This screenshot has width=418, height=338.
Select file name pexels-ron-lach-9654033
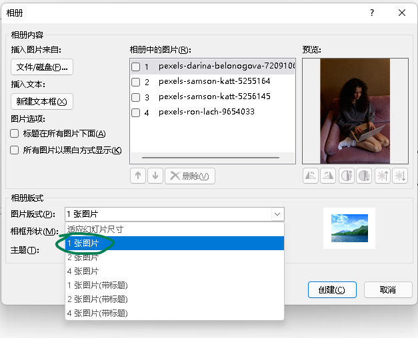[207, 112]
